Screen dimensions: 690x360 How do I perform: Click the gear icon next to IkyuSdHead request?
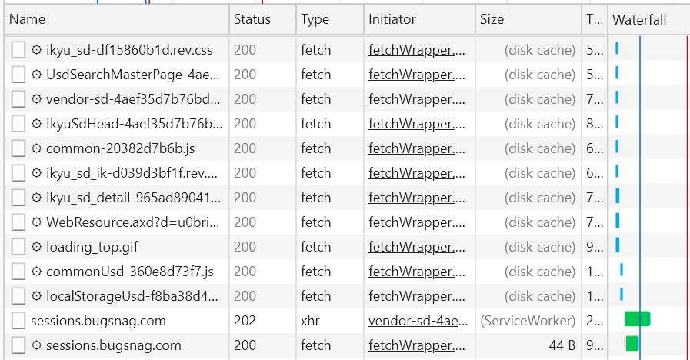36,124
